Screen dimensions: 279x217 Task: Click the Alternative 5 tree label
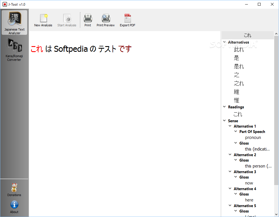coord(245,206)
